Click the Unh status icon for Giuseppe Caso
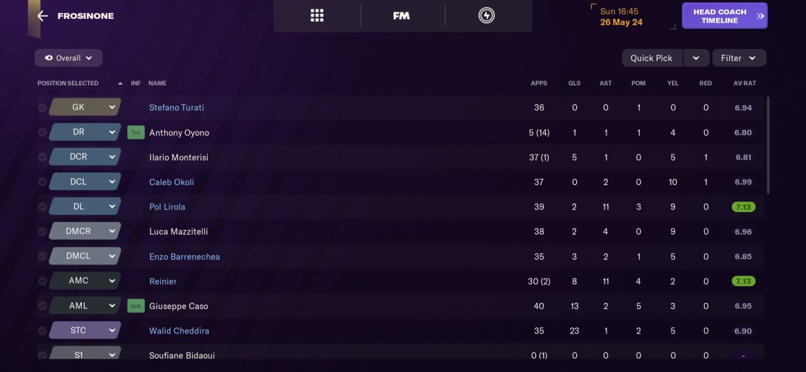The height and width of the screenshot is (372, 806). click(136, 306)
